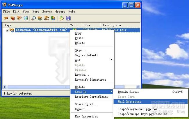This screenshot has width=189, height=119.
Task: Click the delete trash bin toolbar icon
Action: coord(26,18)
